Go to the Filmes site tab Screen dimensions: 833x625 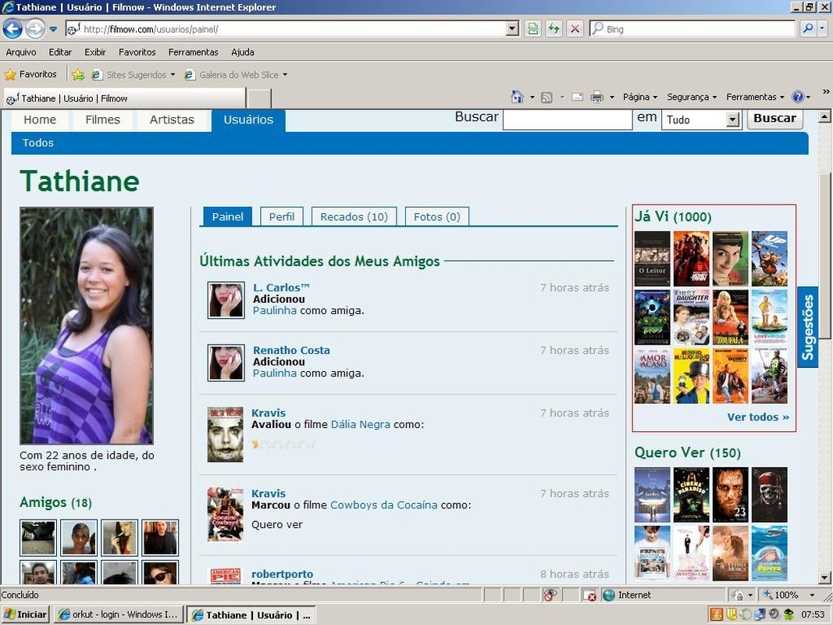click(102, 120)
